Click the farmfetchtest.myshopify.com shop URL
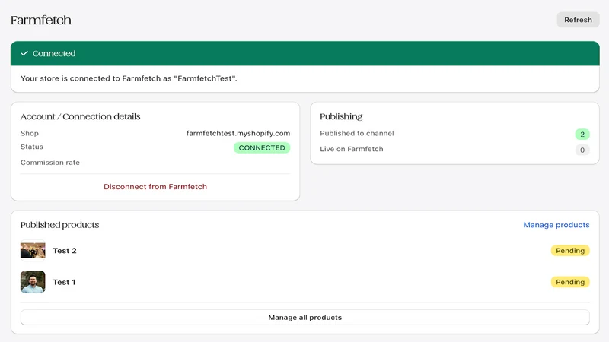This screenshot has width=609, height=342. [x=238, y=133]
